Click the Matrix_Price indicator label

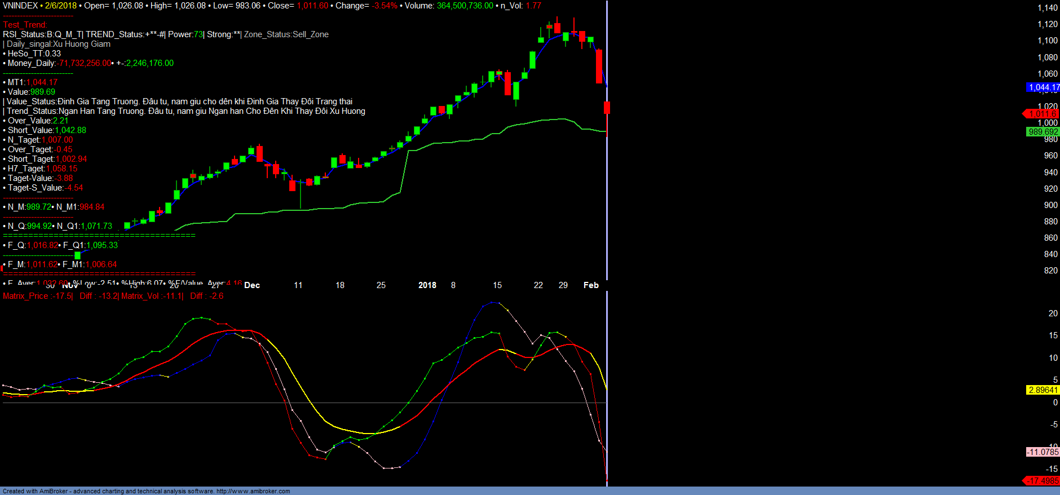[37, 296]
